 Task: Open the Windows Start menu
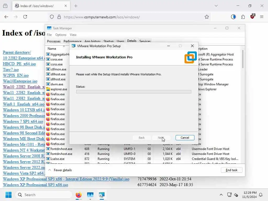[8, 195]
